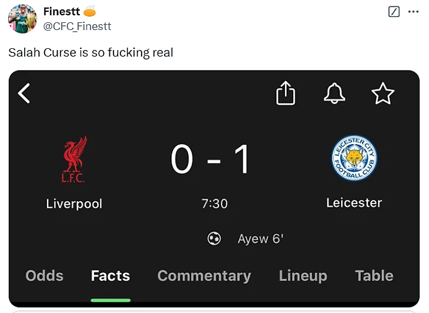
Task: Open the Commentary tab
Action: click(x=204, y=276)
